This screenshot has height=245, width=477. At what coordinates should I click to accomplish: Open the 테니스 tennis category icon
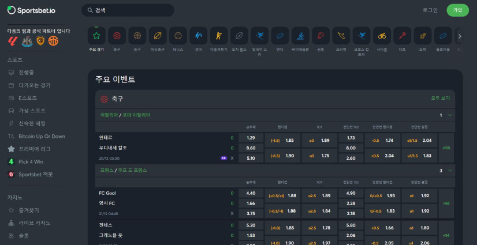coord(178,36)
